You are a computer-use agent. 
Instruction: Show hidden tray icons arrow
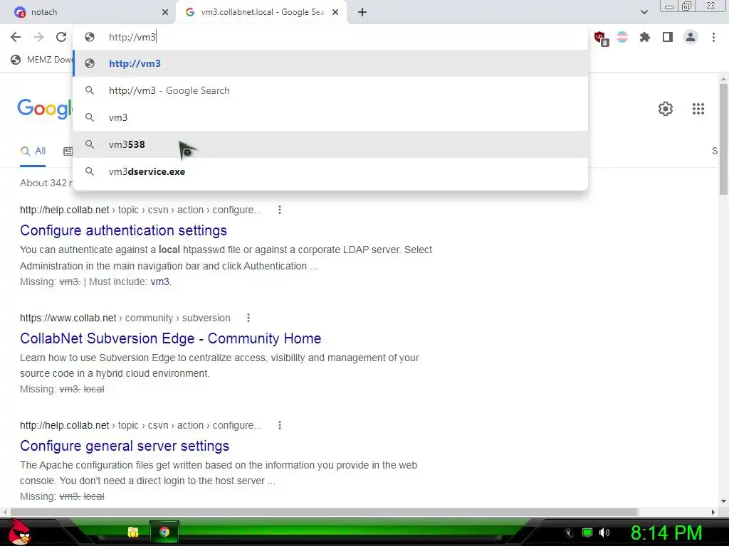(x=569, y=533)
